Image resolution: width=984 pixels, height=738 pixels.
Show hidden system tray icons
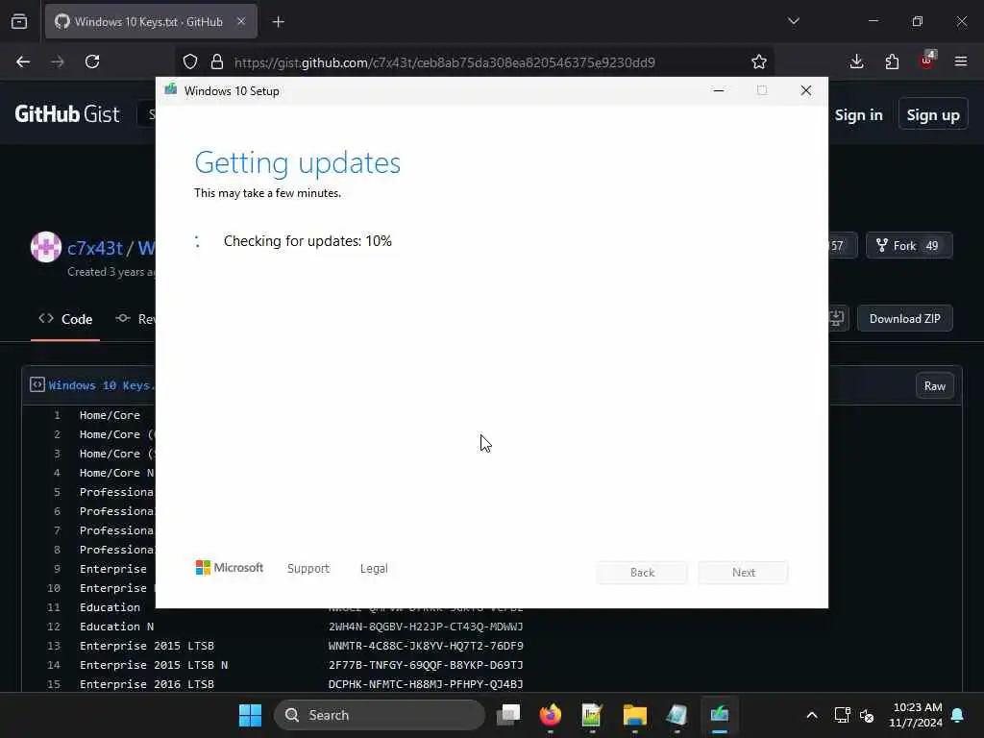[x=811, y=715]
